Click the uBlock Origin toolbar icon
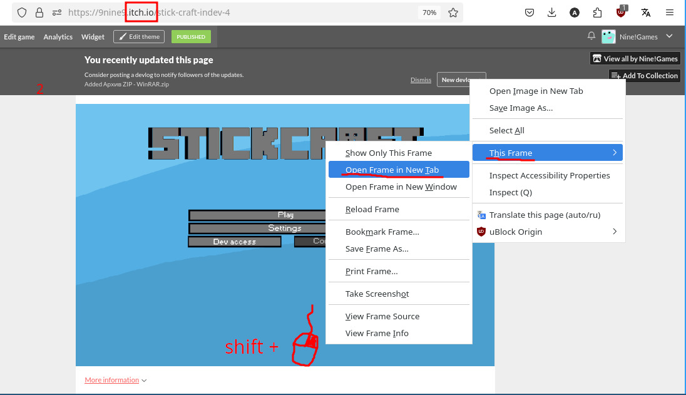Image resolution: width=686 pixels, height=395 pixels. point(621,13)
